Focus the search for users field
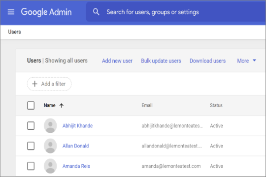 click(176, 12)
